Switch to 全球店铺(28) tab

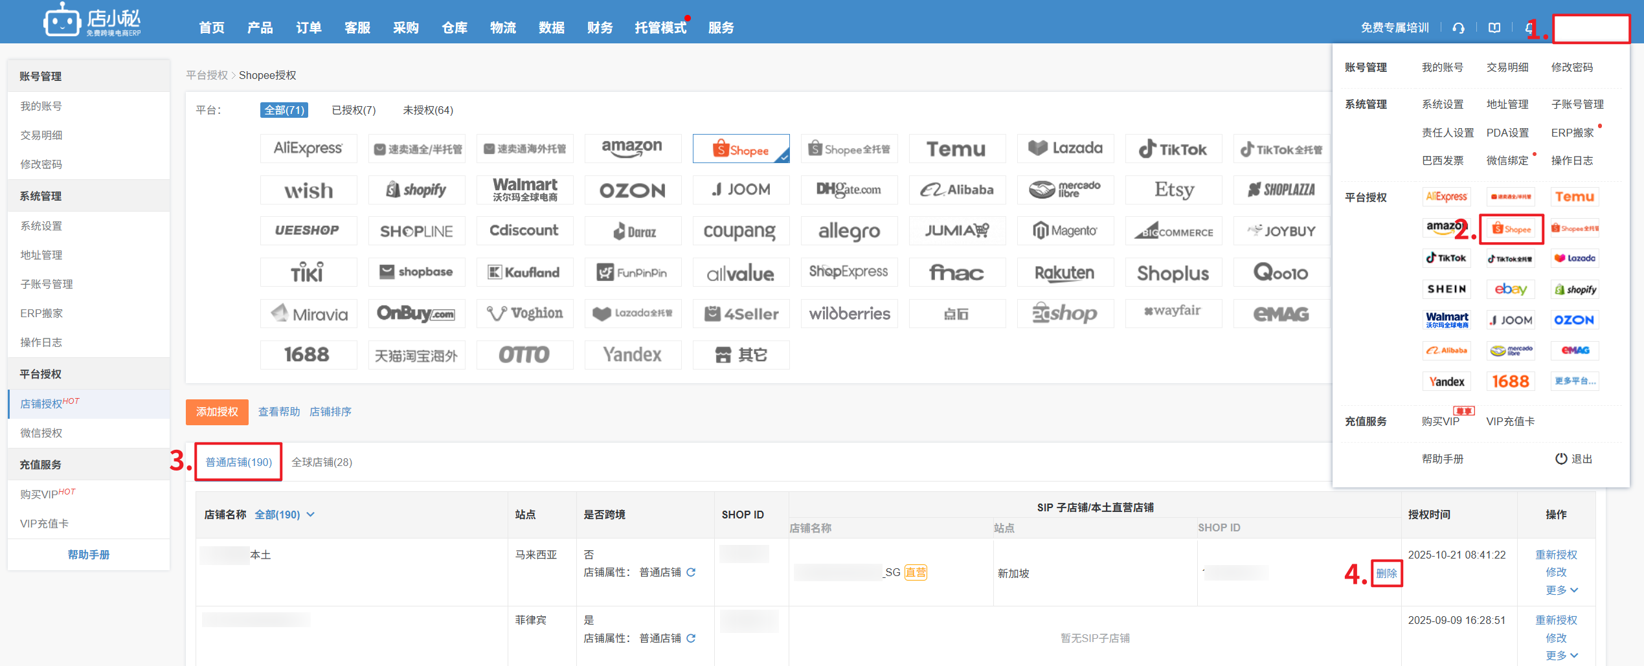322,462
